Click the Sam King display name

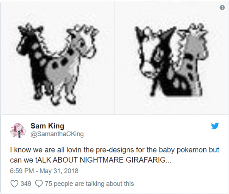click(x=47, y=126)
